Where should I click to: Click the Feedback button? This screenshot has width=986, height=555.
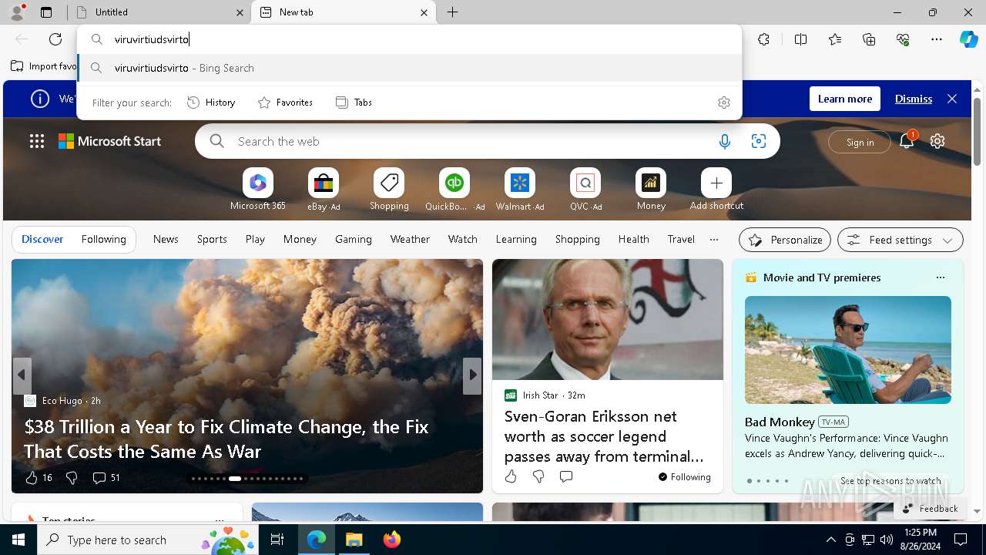coord(930,508)
